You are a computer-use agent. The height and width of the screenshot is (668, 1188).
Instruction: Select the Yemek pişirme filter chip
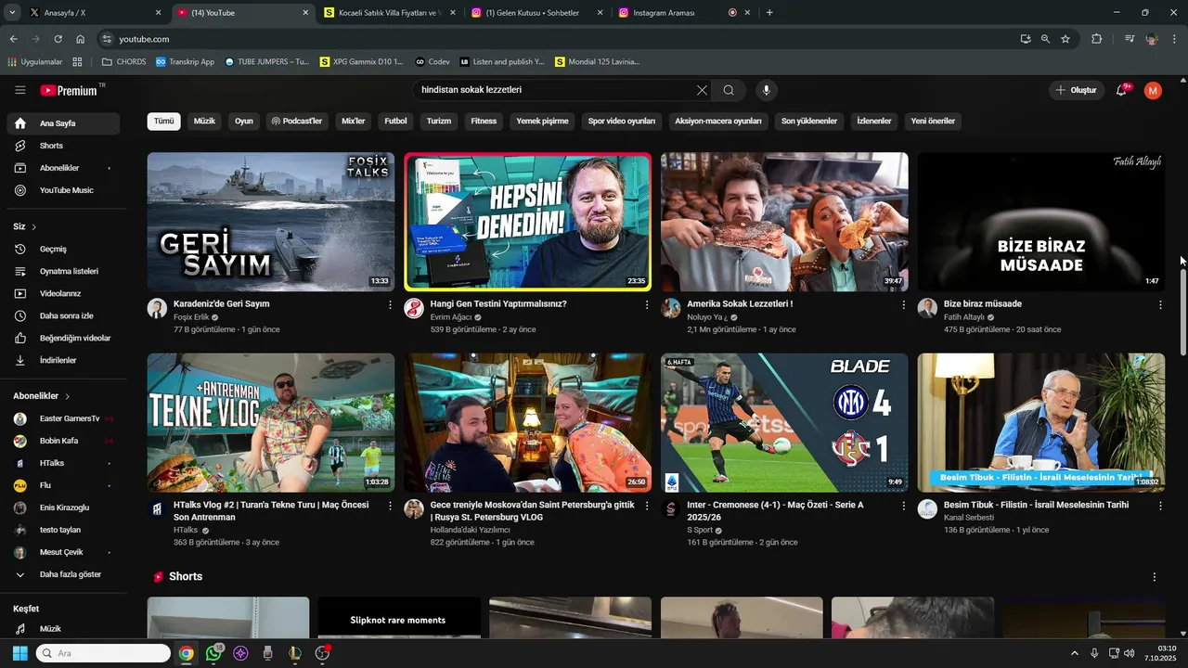pos(542,122)
